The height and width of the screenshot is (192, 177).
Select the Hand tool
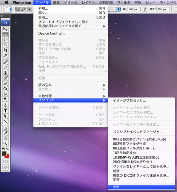coord(5,138)
